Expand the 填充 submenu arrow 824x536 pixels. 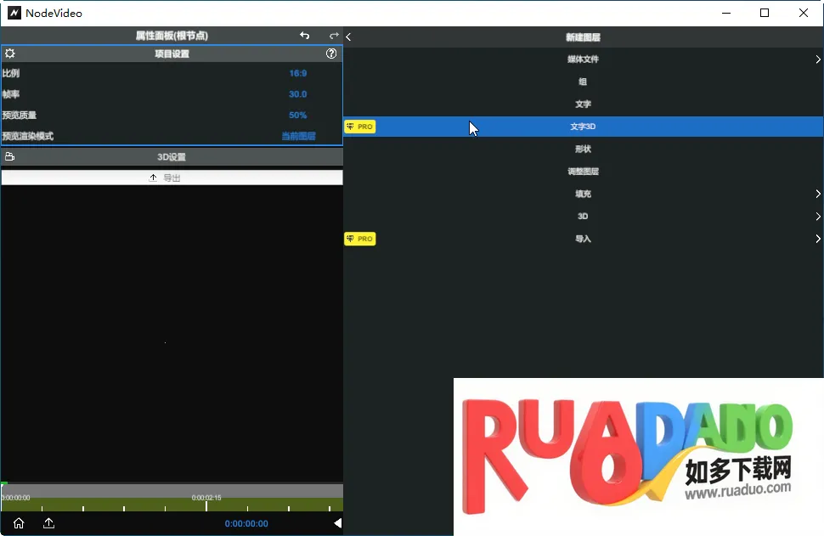tap(817, 194)
